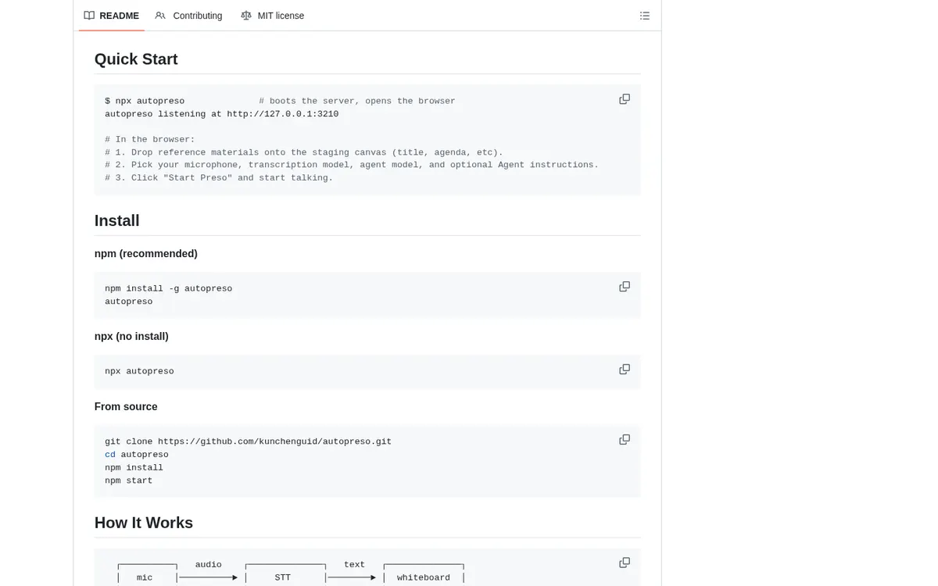Click the npm (recommended) subheading
The width and height of the screenshot is (938, 586).
146,254
